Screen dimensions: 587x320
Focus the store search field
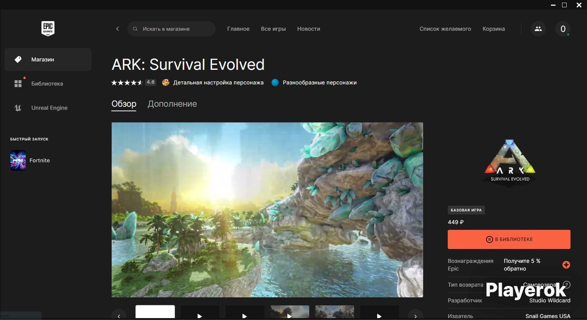point(171,29)
